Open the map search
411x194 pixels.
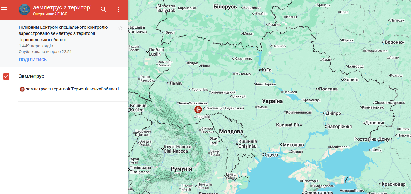point(103,9)
